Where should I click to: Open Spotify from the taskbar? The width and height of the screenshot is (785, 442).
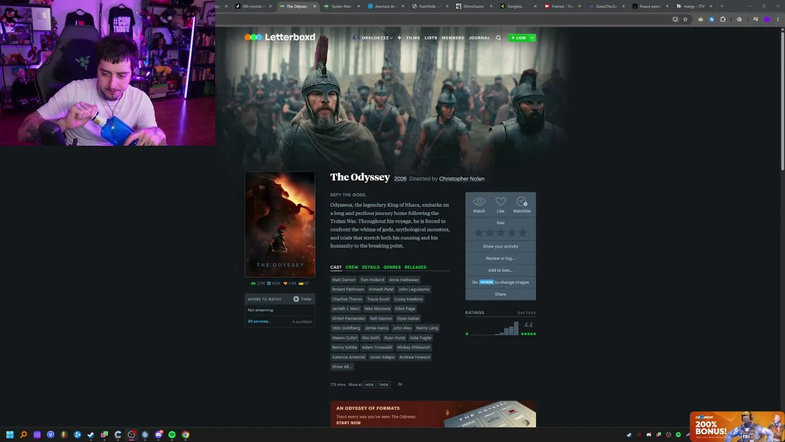point(172,435)
